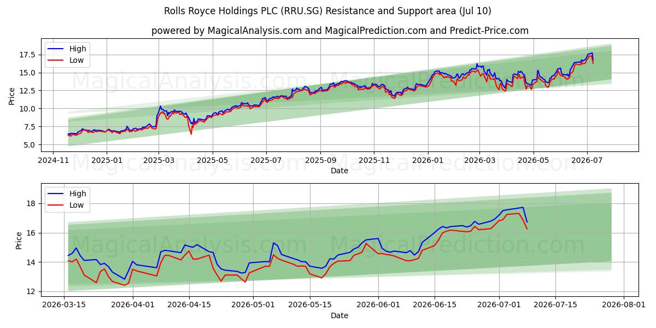656x328 pixels.
Task: Click the '7.5' price tick in top chart
Action: pyautogui.click(x=31, y=127)
